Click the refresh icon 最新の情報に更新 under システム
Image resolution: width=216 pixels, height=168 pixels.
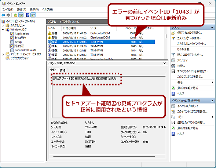[x=173, y=88]
